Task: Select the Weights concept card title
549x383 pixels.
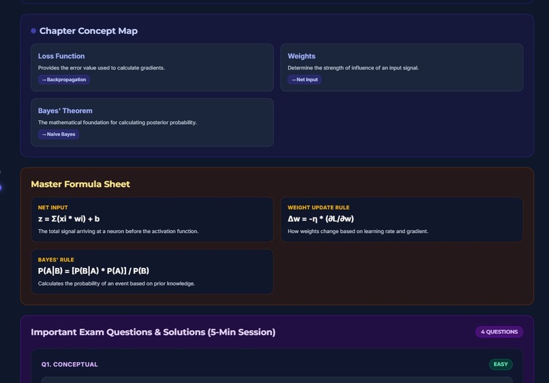Action: [302, 56]
